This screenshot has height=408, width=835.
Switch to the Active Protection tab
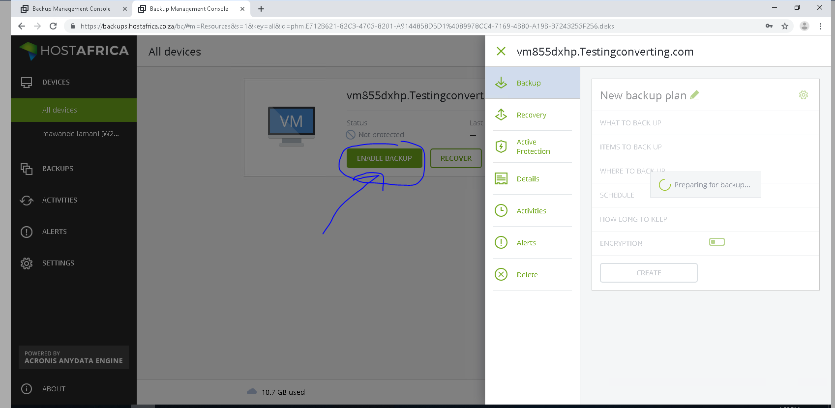(533, 146)
